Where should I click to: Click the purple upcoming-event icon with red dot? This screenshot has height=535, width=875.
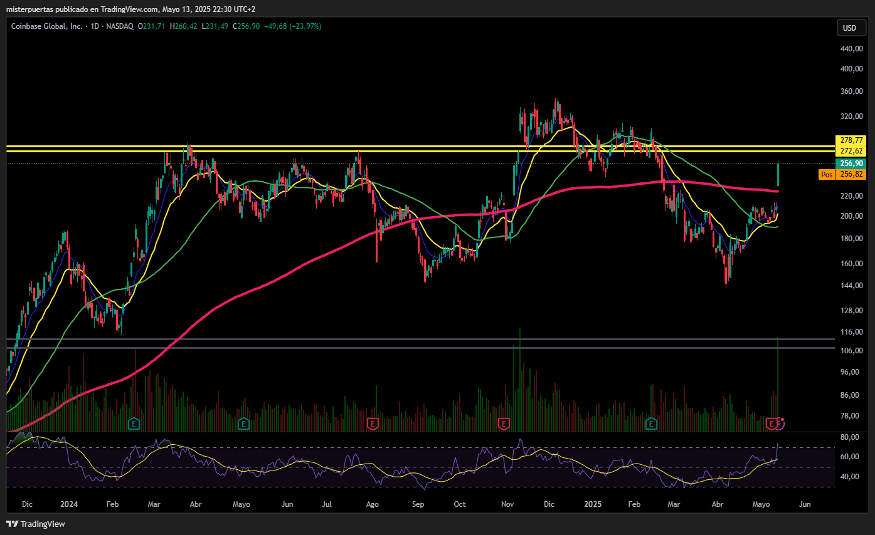[x=780, y=424]
